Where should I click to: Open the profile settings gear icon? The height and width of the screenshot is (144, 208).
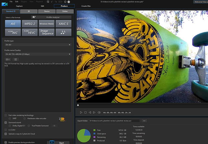8,60
